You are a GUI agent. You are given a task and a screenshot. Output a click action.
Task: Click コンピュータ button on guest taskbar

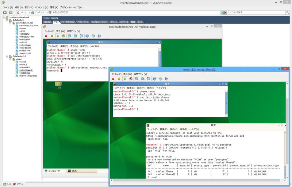pyautogui.click(x=53, y=171)
